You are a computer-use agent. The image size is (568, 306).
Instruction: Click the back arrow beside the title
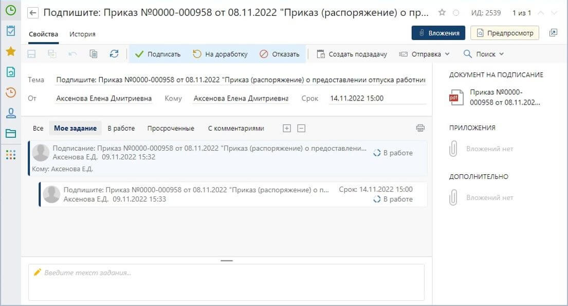click(x=33, y=13)
